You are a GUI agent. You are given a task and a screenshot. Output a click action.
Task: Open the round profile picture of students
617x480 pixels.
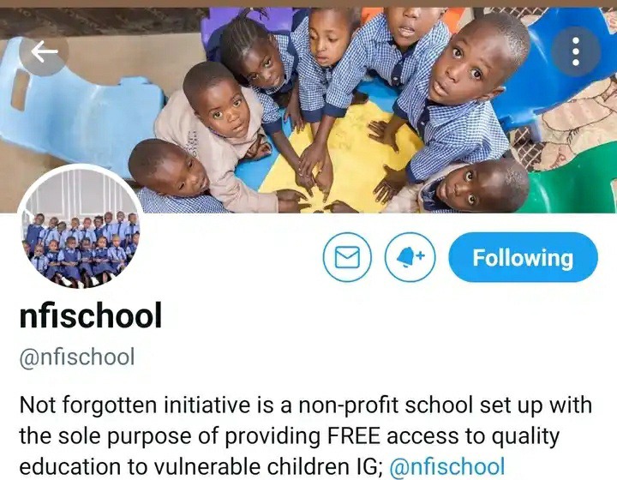coord(81,226)
